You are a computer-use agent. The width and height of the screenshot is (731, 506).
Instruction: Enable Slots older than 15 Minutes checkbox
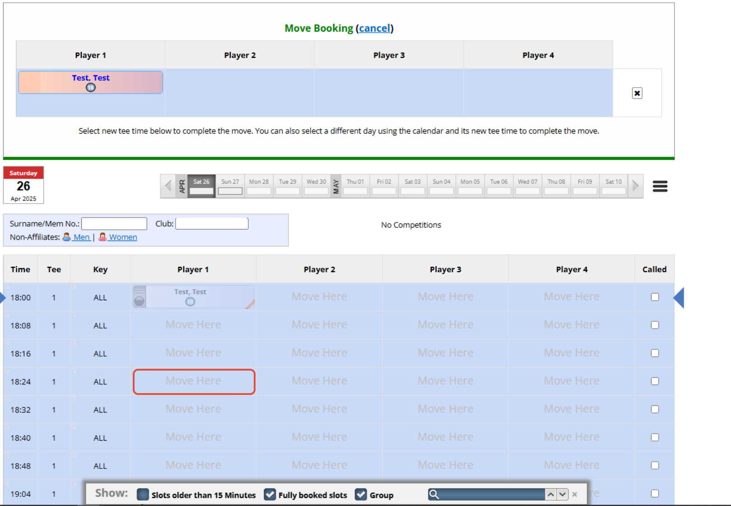click(143, 494)
